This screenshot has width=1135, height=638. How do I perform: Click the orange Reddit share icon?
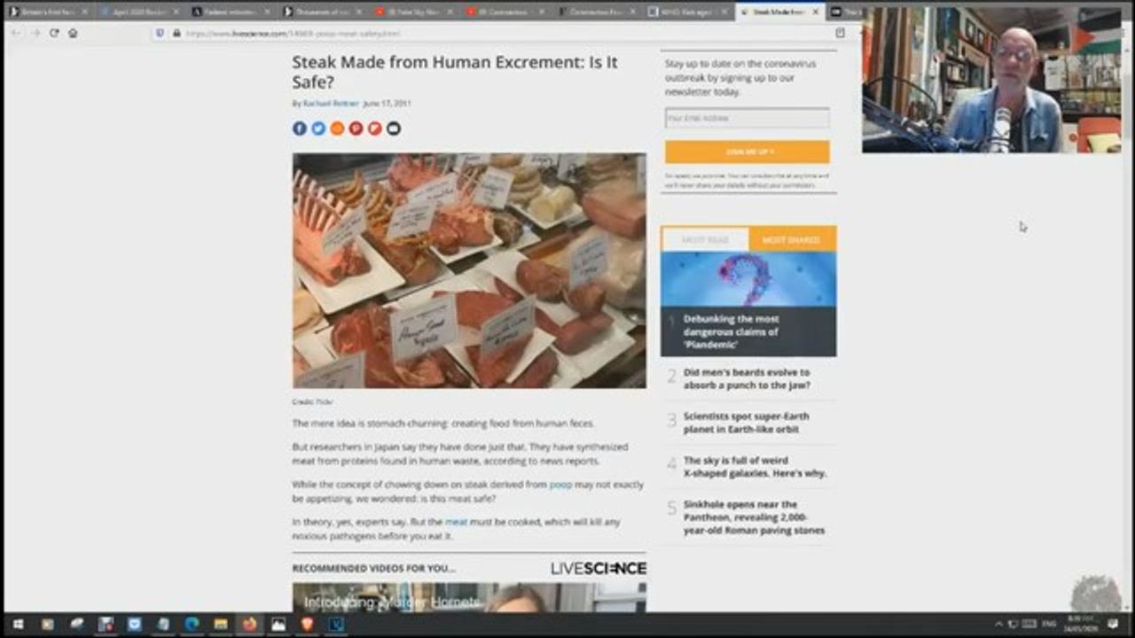(337, 128)
